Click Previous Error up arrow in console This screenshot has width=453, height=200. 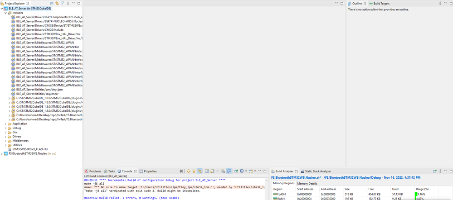pyautogui.click(x=194, y=171)
